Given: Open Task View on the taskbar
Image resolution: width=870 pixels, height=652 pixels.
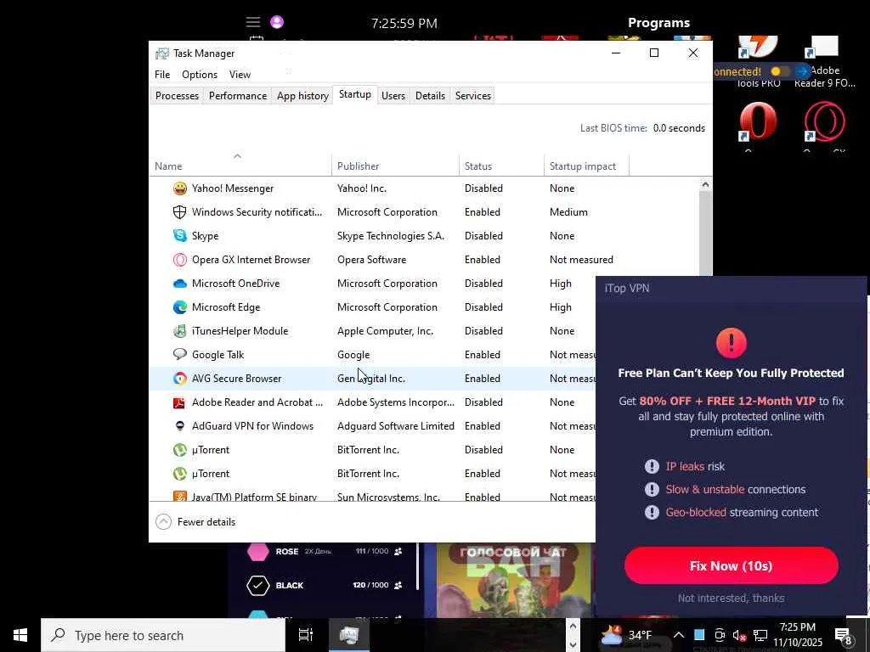Looking at the screenshot, I should coord(306,635).
